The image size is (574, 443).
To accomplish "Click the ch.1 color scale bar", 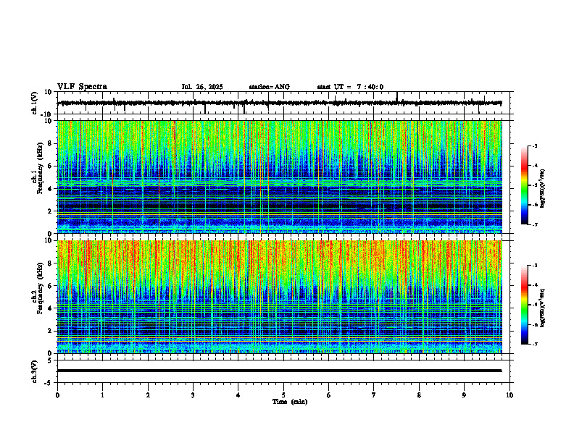I will (x=524, y=185).
